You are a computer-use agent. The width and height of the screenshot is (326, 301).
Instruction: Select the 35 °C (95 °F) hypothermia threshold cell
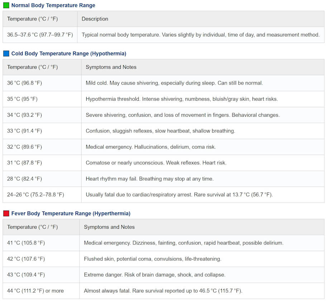pos(22,99)
